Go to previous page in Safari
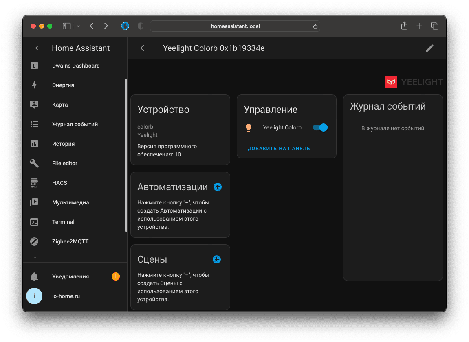 click(x=92, y=26)
